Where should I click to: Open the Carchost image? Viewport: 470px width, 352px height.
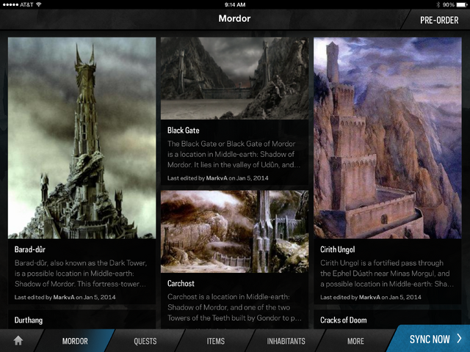coord(235,232)
